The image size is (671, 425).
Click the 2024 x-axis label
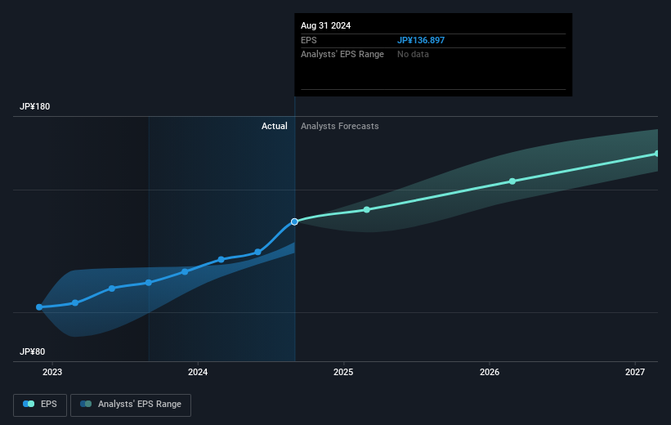click(x=198, y=372)
